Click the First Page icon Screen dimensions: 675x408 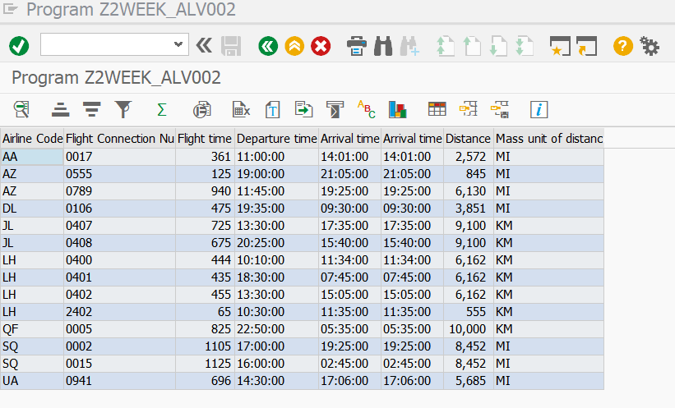[446, 46]
